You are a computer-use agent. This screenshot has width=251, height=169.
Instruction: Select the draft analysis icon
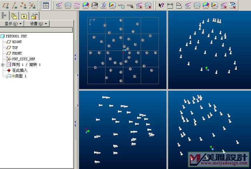[104, 5]
